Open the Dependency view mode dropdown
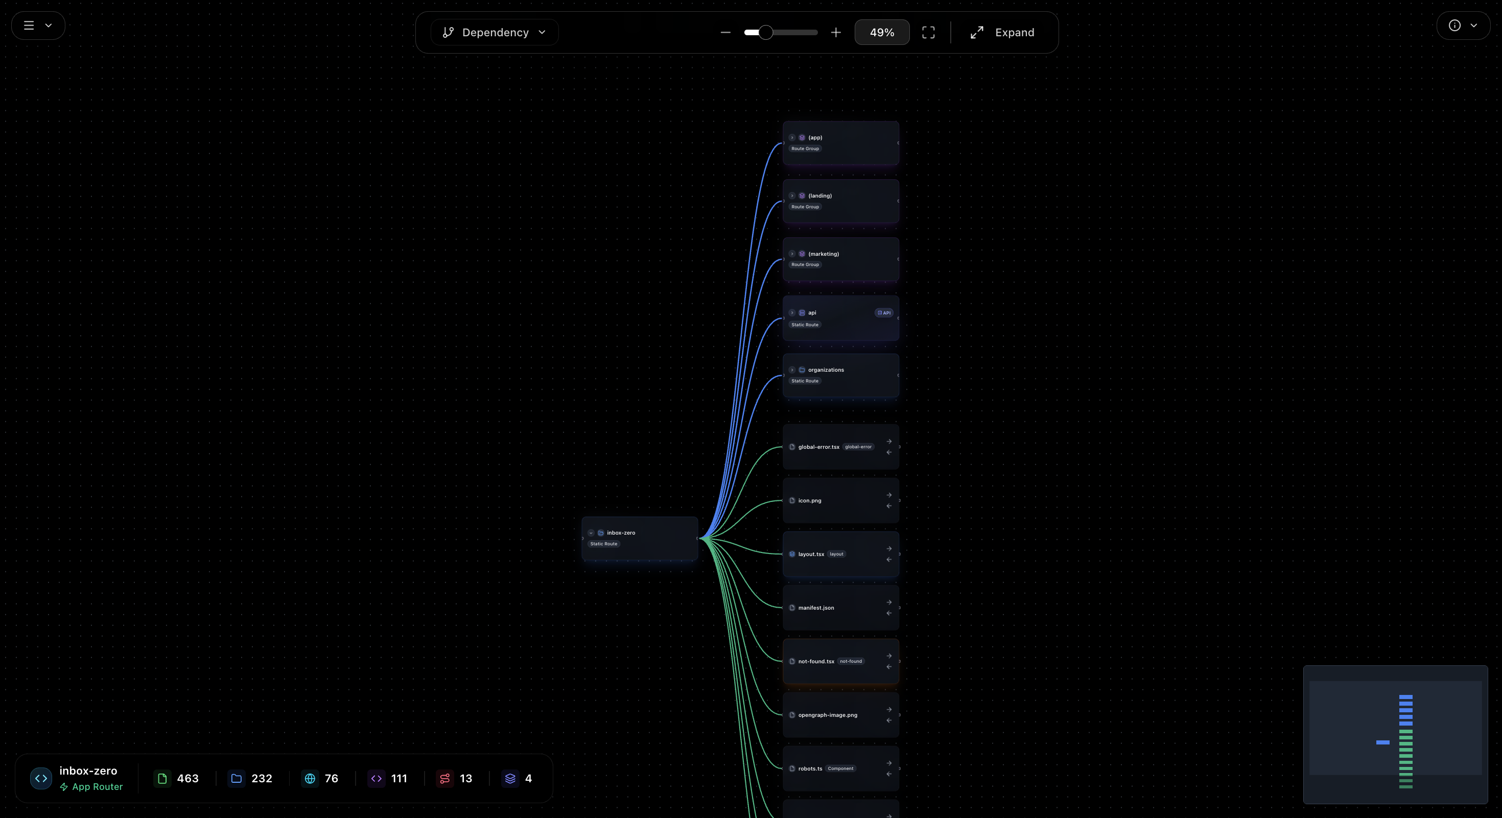The width and height of the screenshot is (1502, 818). [495, 32]
